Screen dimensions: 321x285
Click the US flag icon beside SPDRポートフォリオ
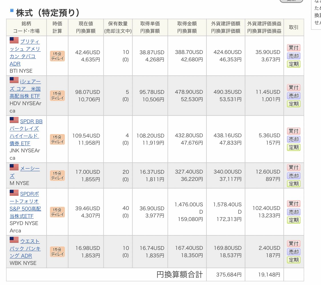pyautogui.click(x=14, y=193)
